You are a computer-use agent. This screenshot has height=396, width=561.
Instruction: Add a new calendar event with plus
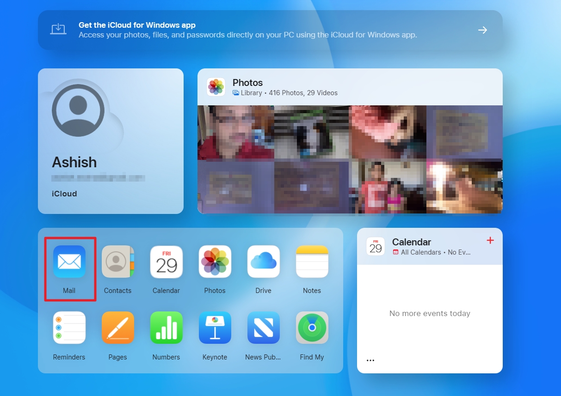point(491,240)
